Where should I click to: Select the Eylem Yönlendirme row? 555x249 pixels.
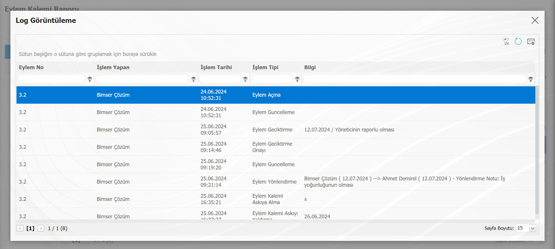tap(276, 182)
